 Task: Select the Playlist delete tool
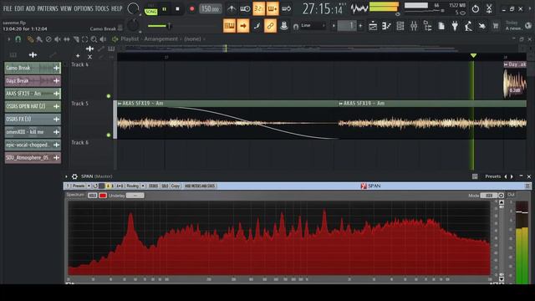(x=48, y=39)
